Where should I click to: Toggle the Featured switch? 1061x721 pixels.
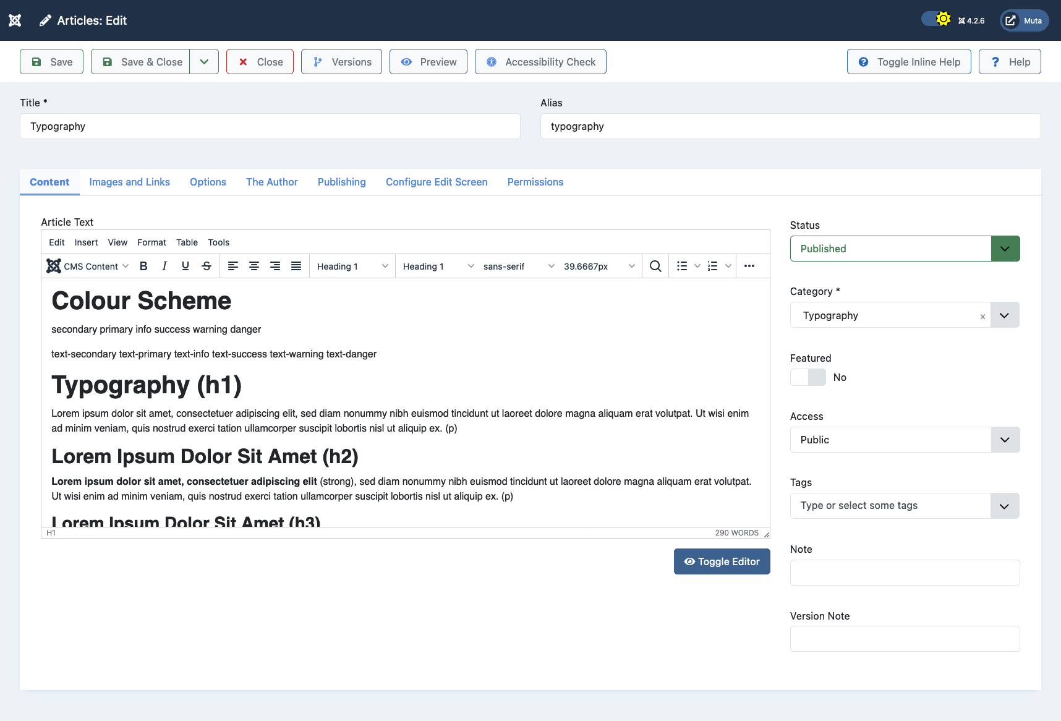807,377
